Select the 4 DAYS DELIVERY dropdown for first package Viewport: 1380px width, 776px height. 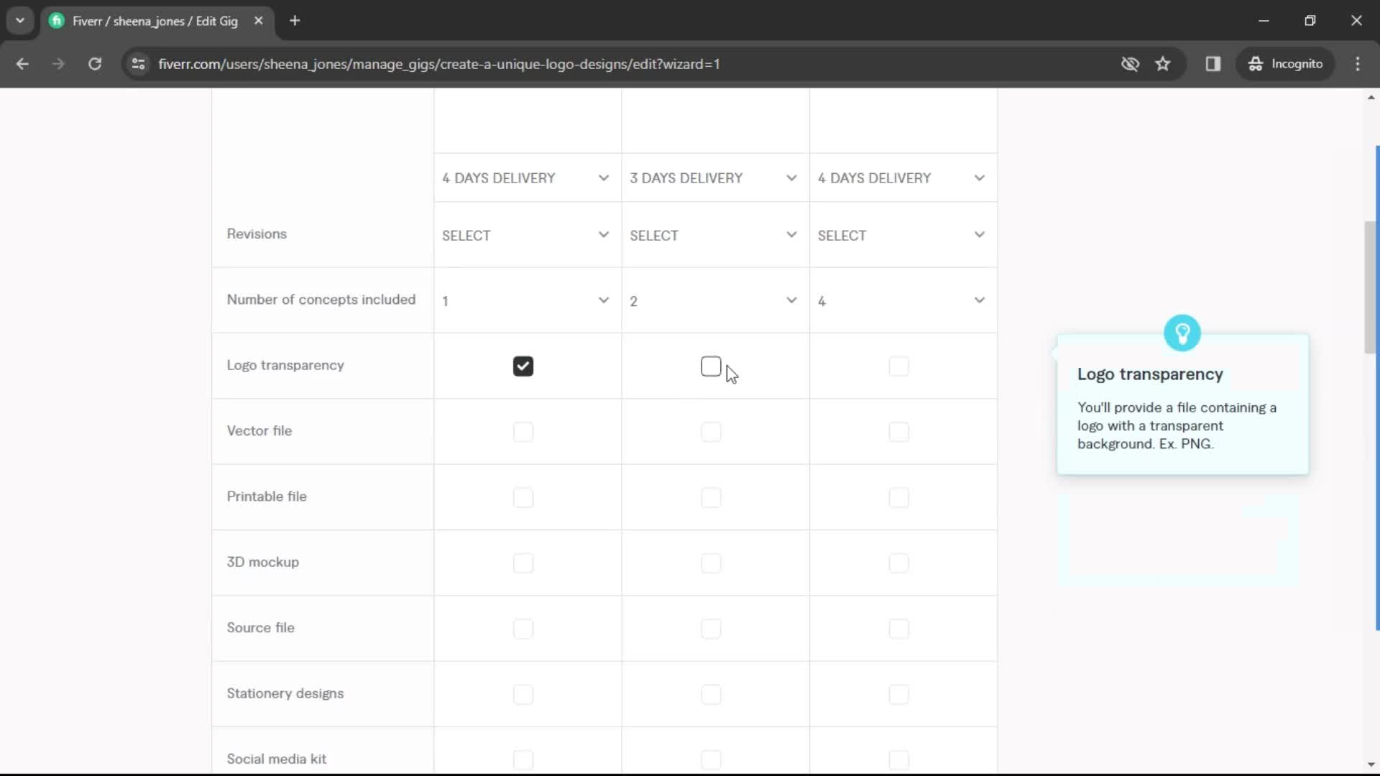point(524,178)
